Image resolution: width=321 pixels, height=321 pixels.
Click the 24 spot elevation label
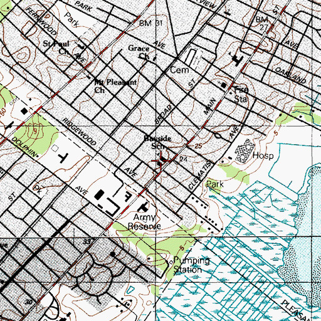coord(183,159)
